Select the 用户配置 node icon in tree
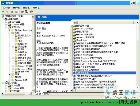This screenshot has height=106, width=140. tap(6, 83)
